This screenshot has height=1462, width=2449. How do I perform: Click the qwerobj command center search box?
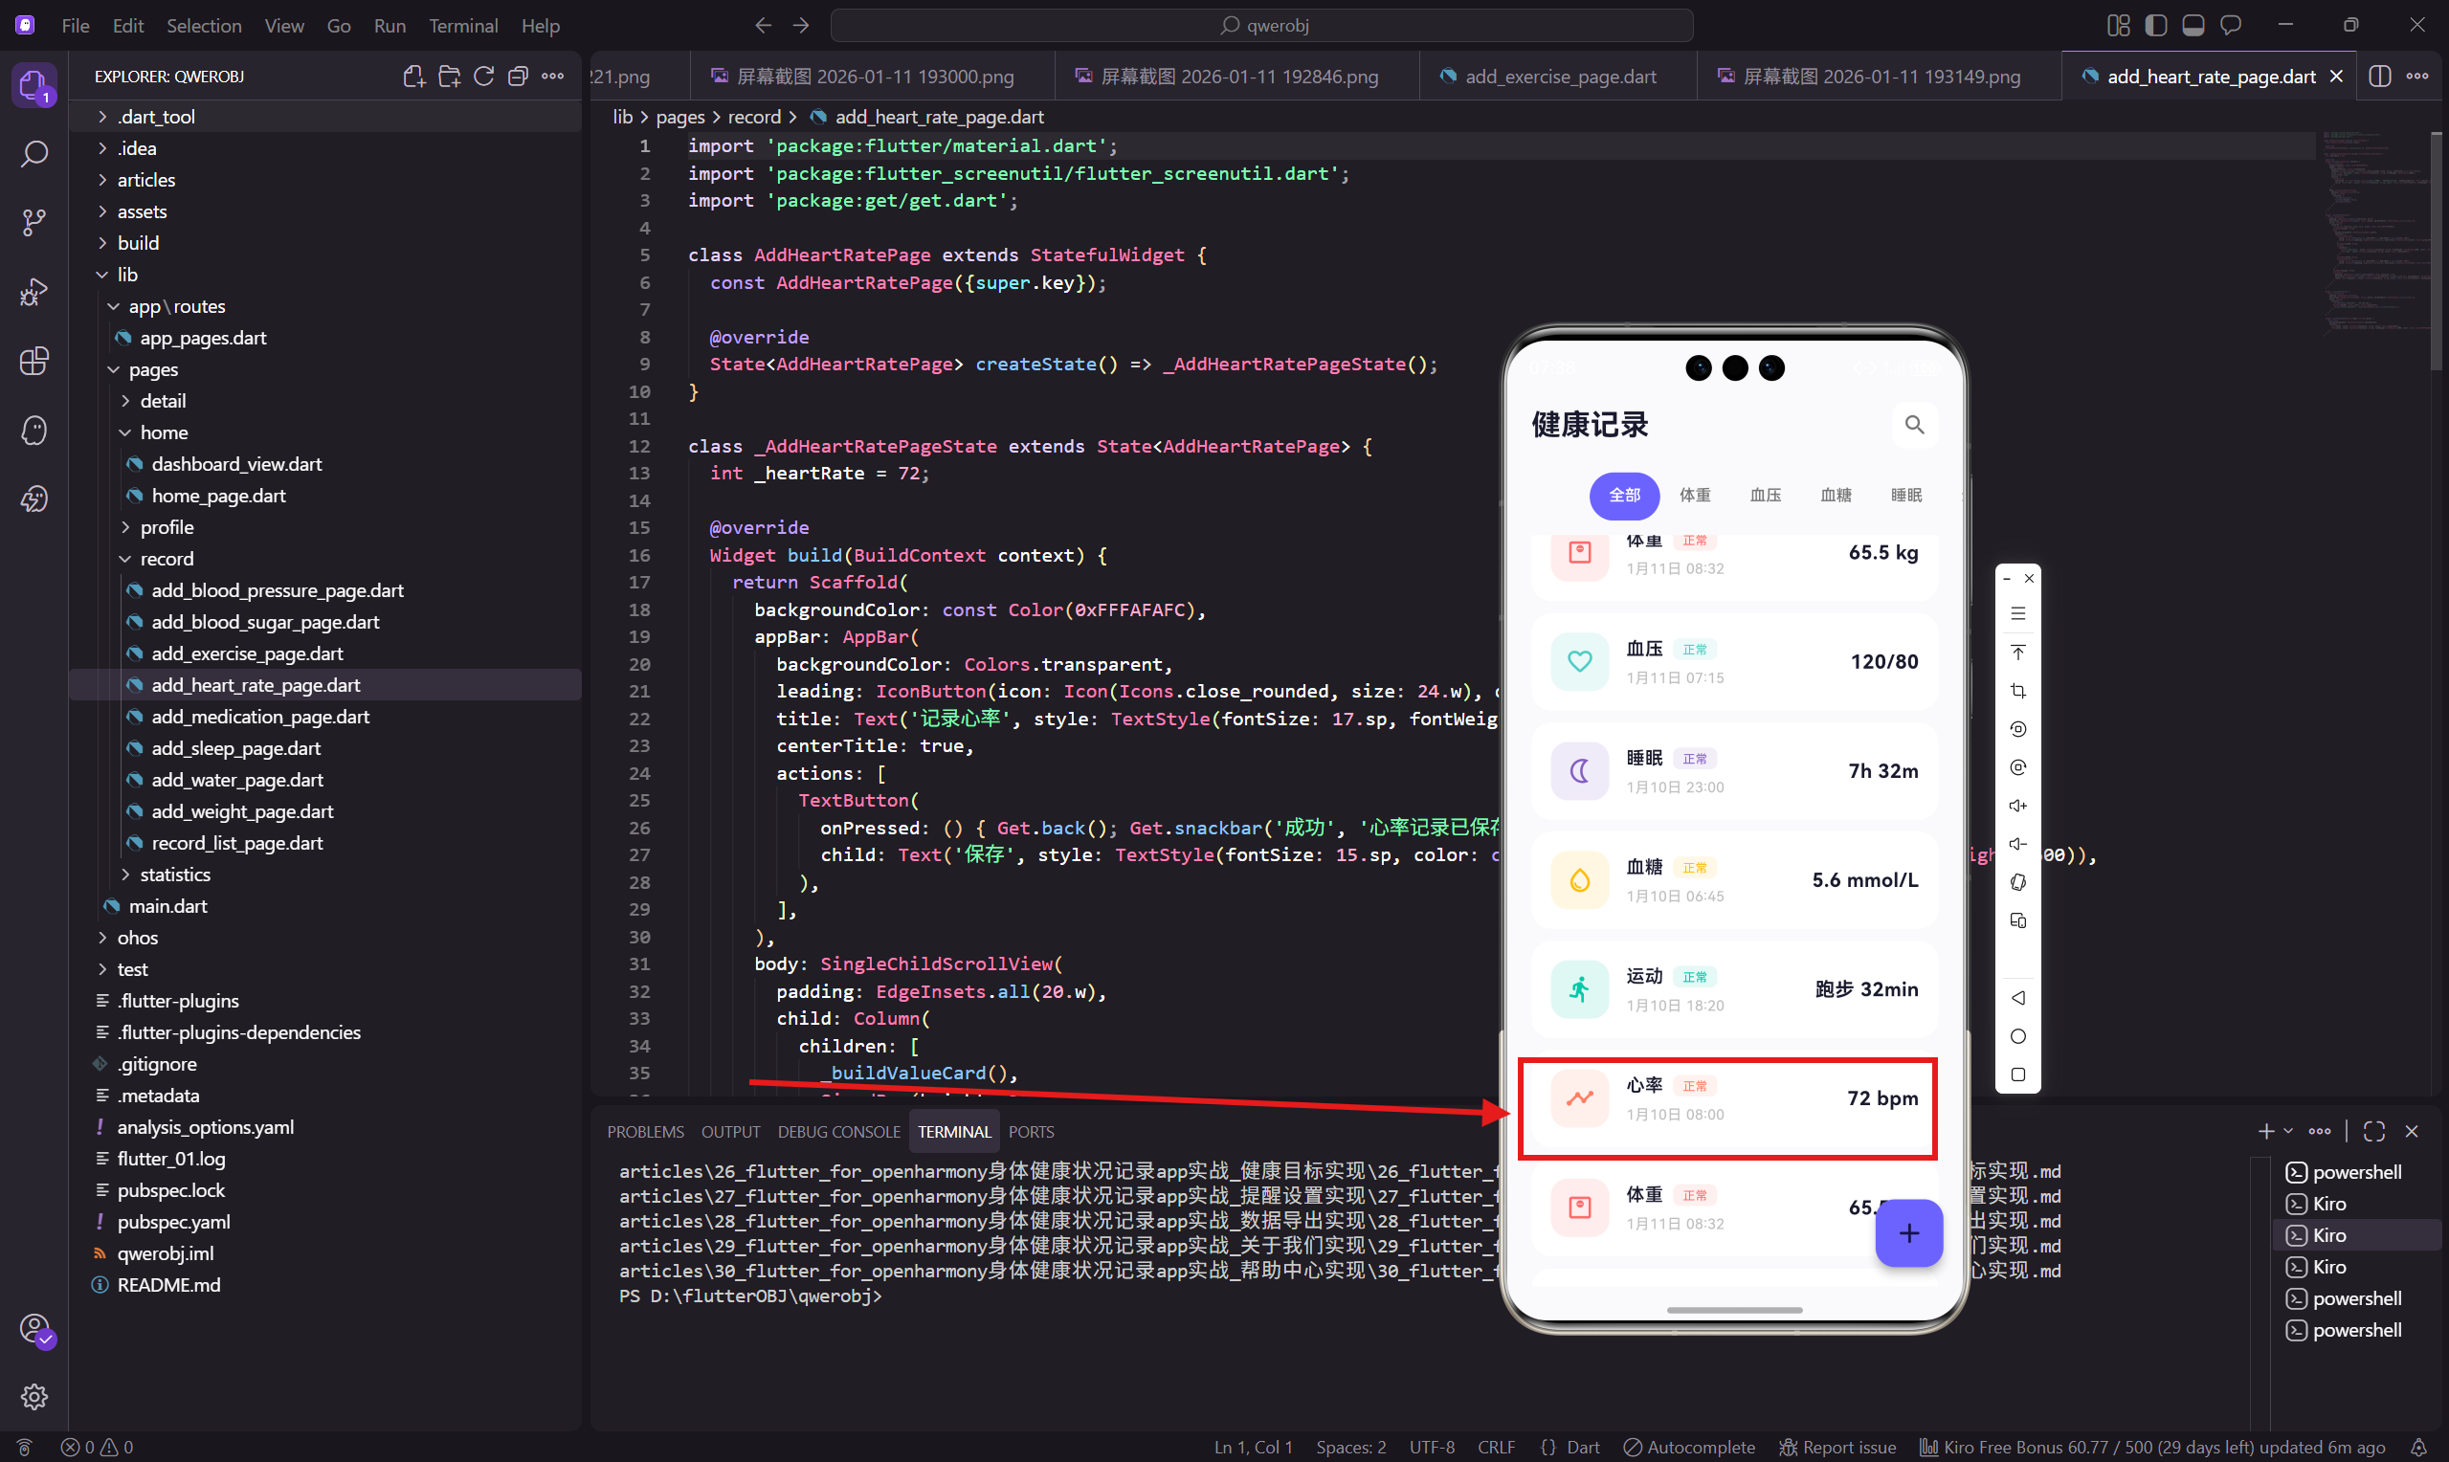point(1261,26)
